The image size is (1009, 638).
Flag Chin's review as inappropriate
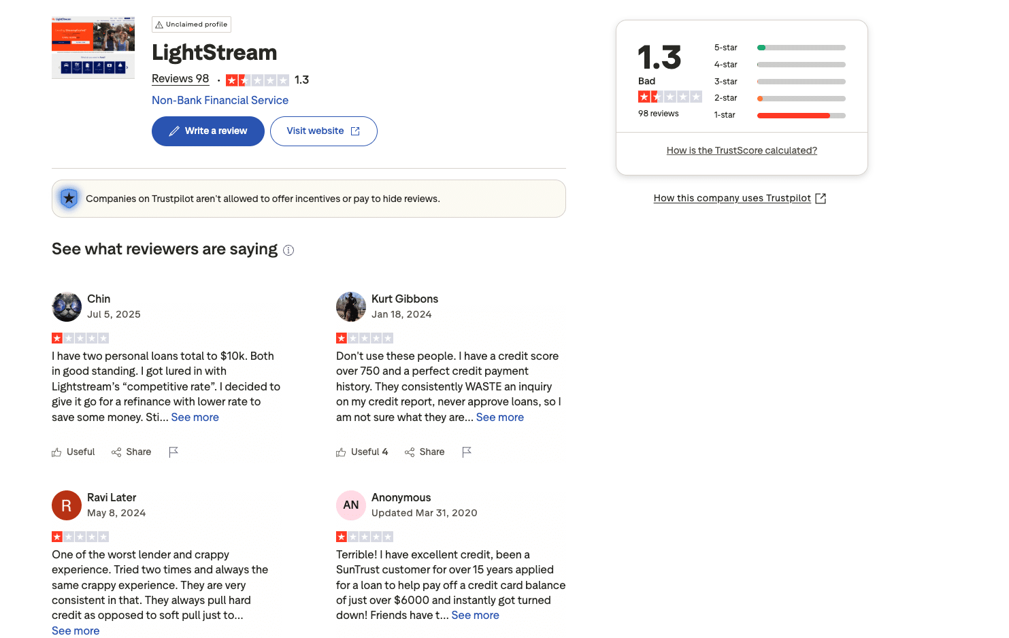coord(173,451)
